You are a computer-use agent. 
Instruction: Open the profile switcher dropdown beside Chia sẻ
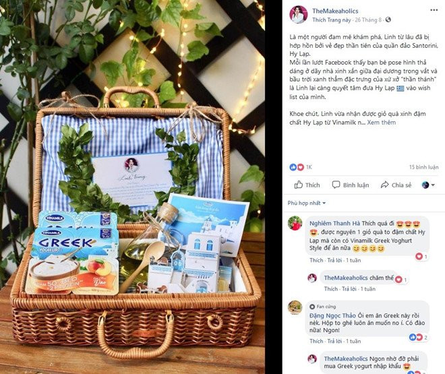(x=428, y=185)
